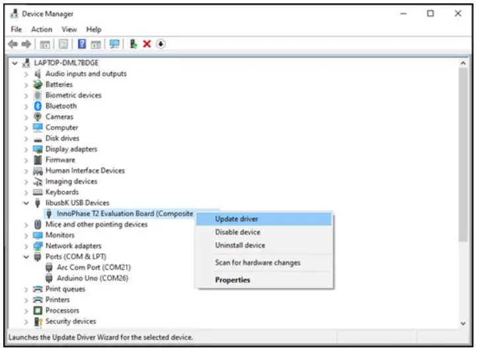Click the scrollbar up arrow
483x353 pixels.
pyautogui.click(x=463, y=63)
